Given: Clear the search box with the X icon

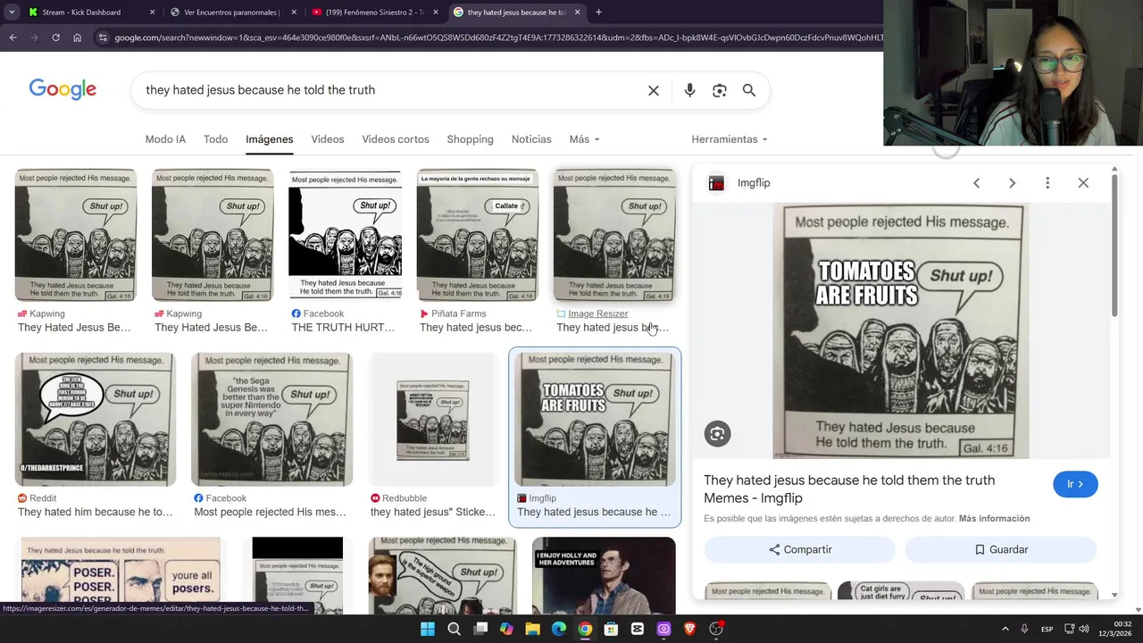Looking at the screenshot, I should 654,90.
